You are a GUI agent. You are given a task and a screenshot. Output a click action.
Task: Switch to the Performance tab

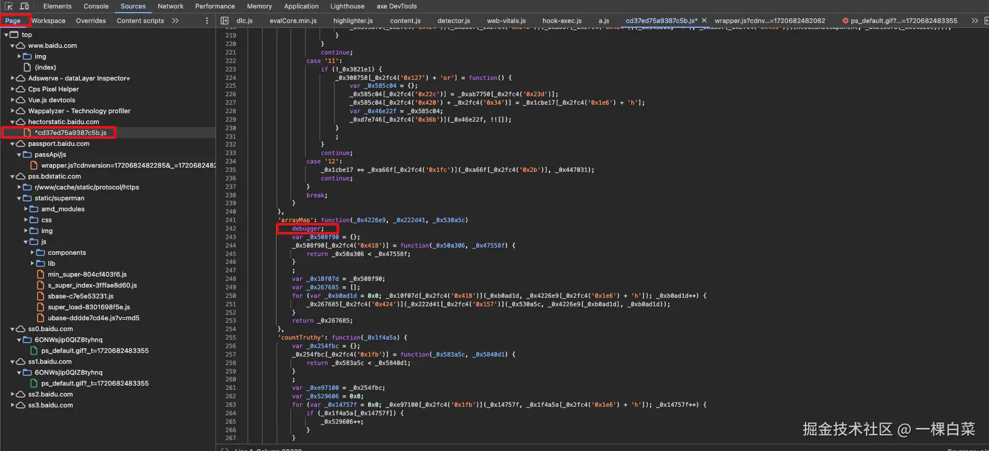click(215, 6)
